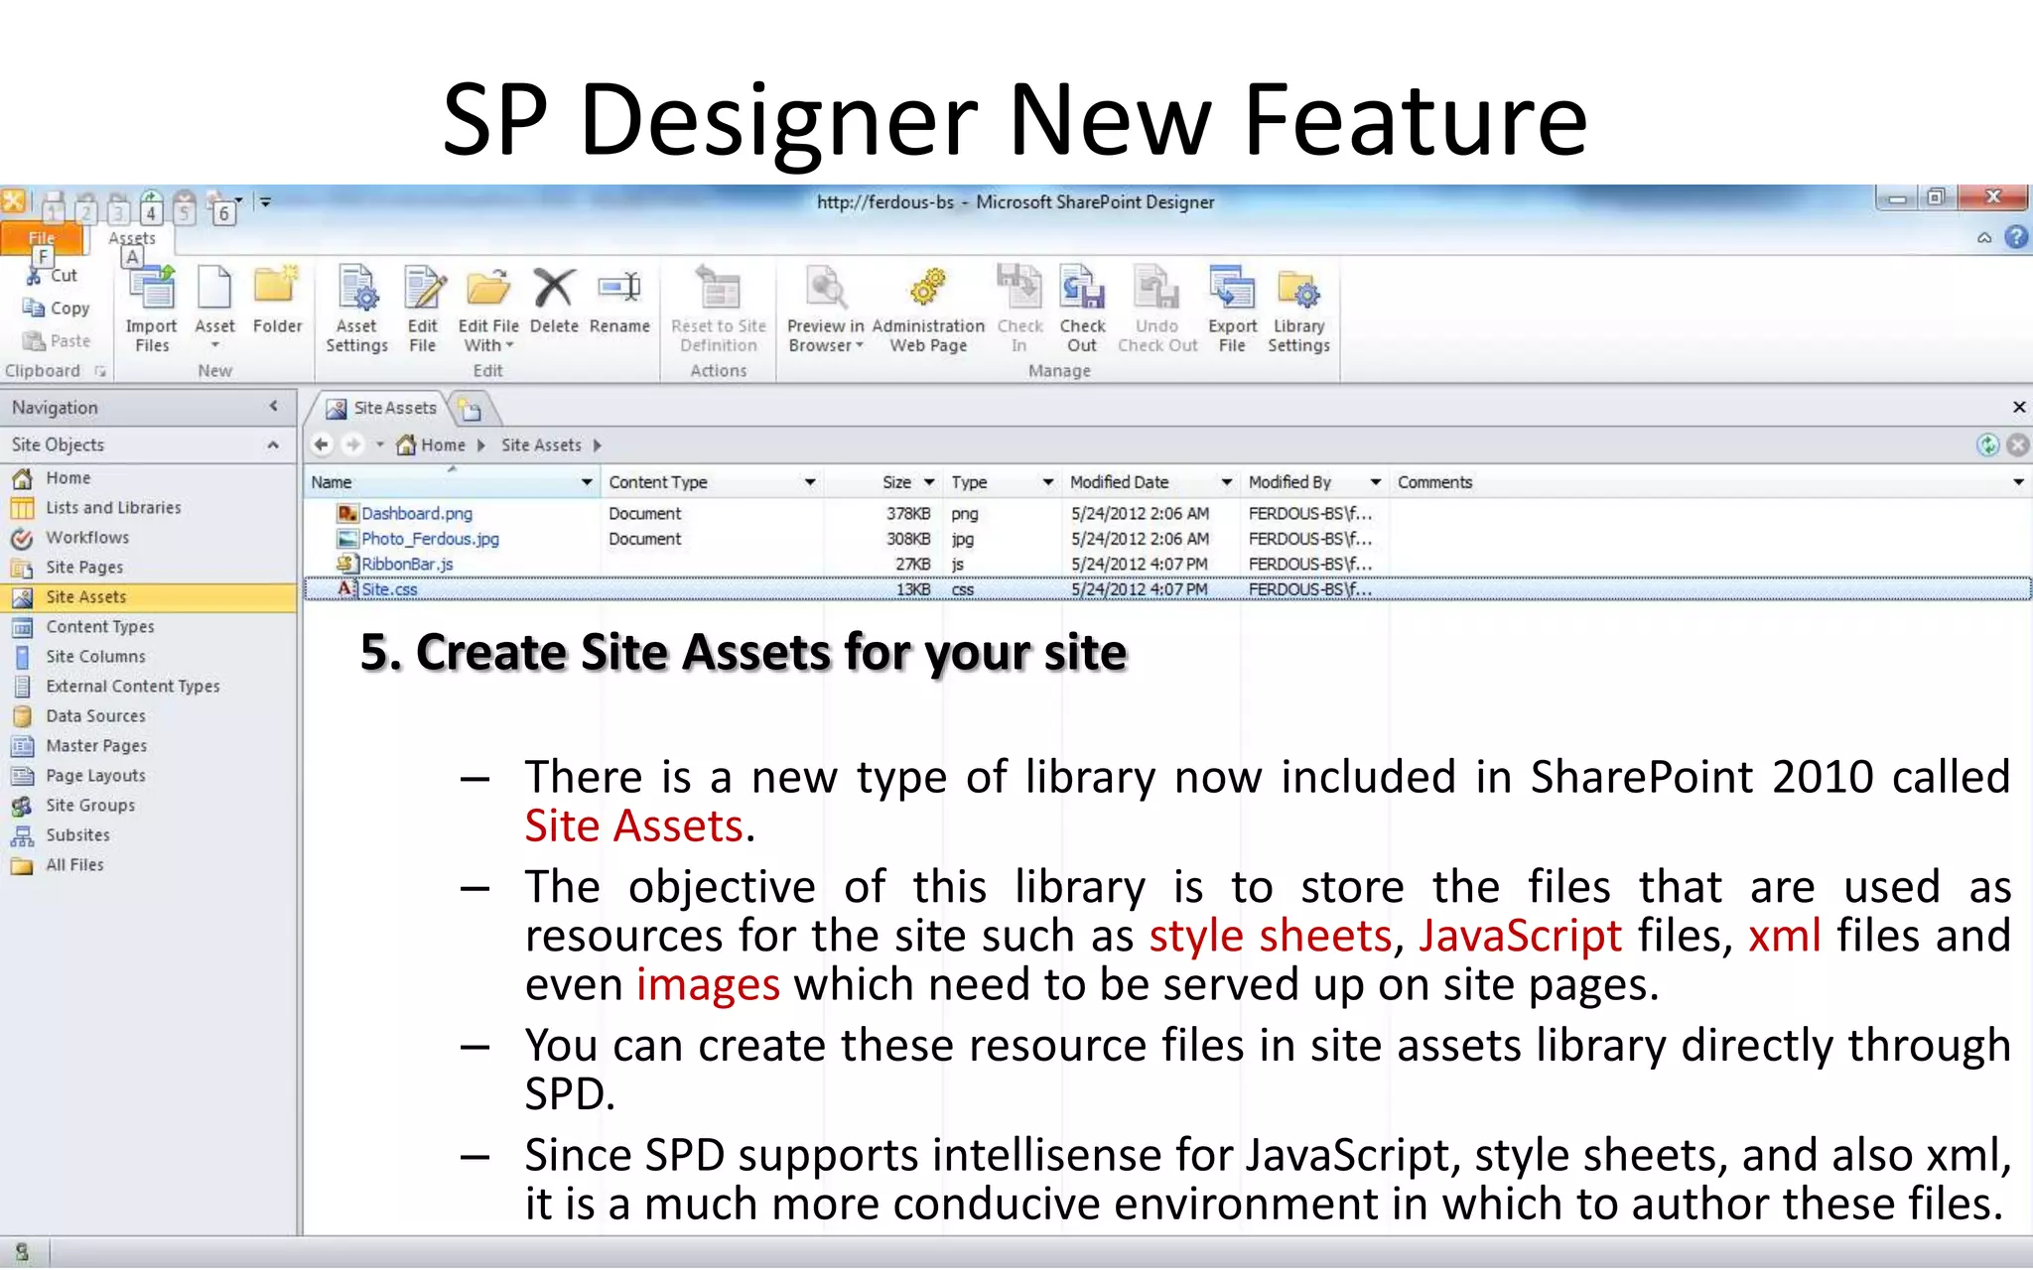The width and height of the screenshot is (2033, 1270).
Task: Open the Size column dropdown
Action: click(929, 482)
